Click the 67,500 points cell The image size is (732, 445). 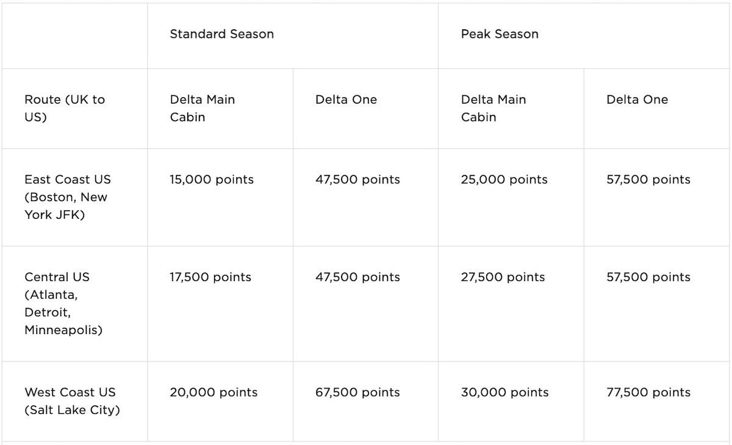pos(357,393)
